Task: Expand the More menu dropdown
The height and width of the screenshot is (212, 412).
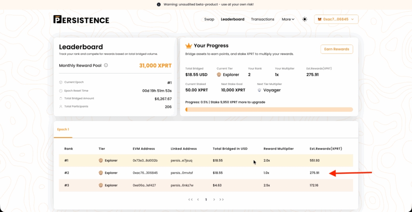Action: tap(288, 19)
